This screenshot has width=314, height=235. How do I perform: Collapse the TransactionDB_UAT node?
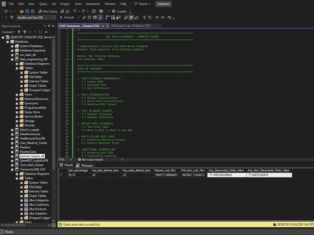[x=12, y=169]
